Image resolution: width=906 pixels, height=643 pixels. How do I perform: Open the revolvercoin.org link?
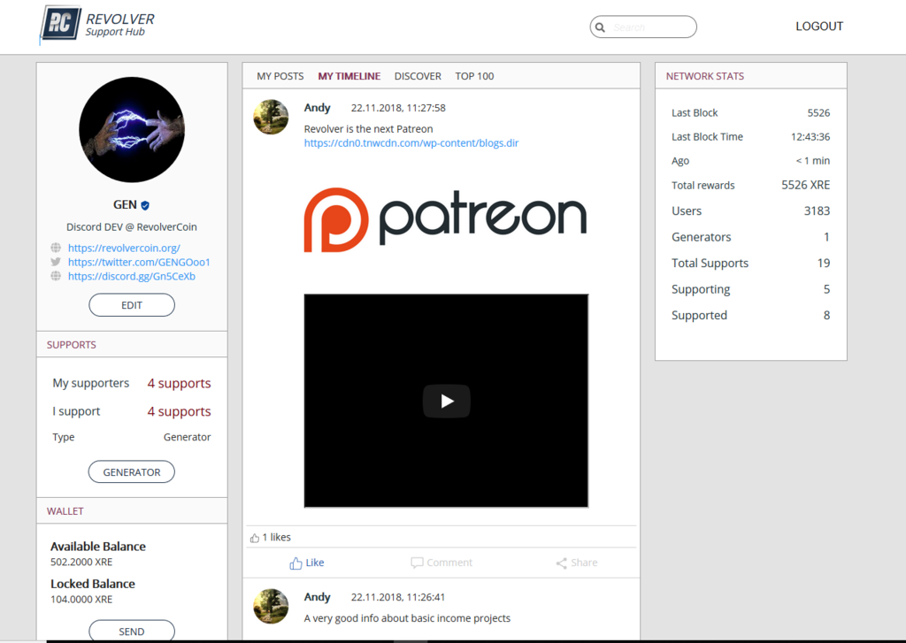[x=124, y=248]
